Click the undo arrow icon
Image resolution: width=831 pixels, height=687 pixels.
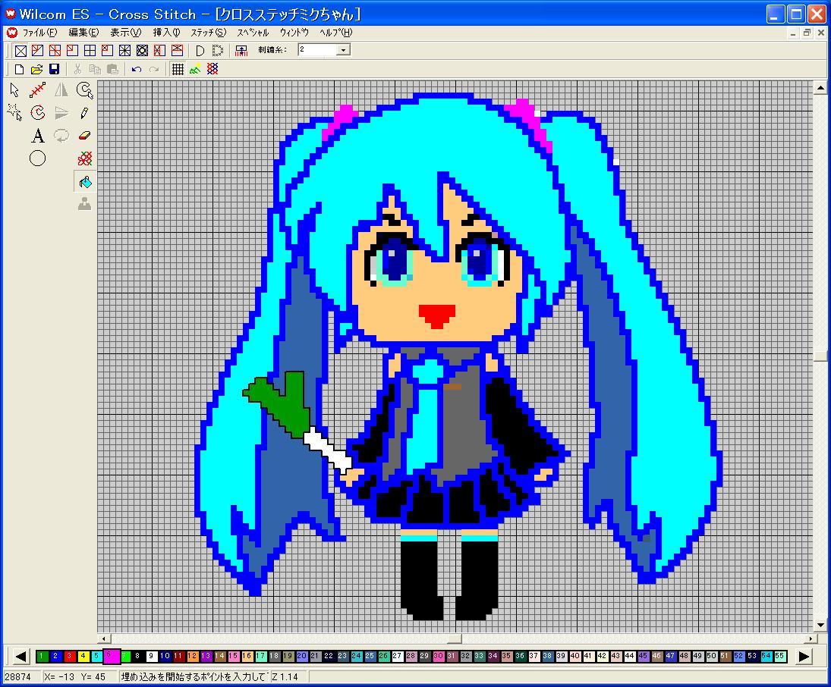[x=136, y=70]
